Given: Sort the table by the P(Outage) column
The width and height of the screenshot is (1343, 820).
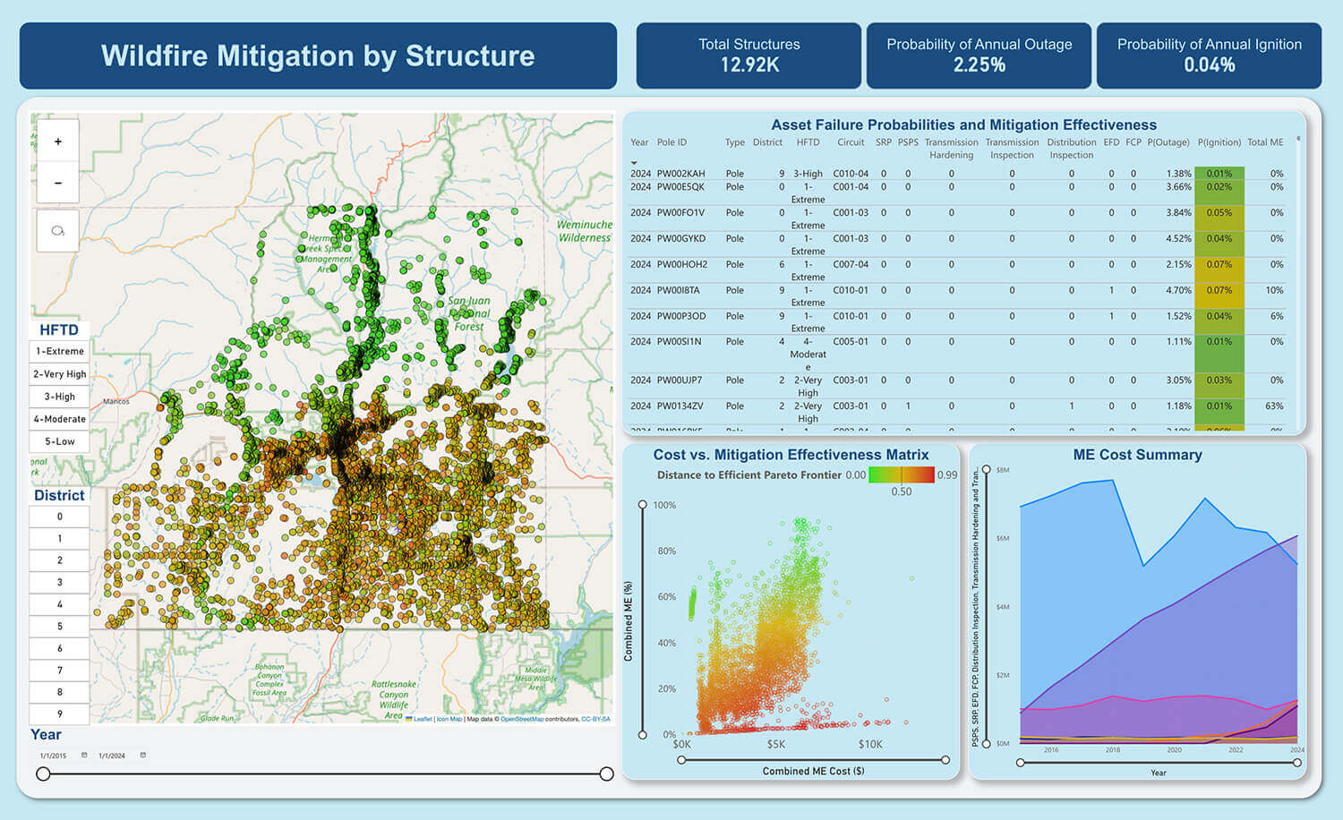Looking at the screenshot, I should click(1168, 141).
